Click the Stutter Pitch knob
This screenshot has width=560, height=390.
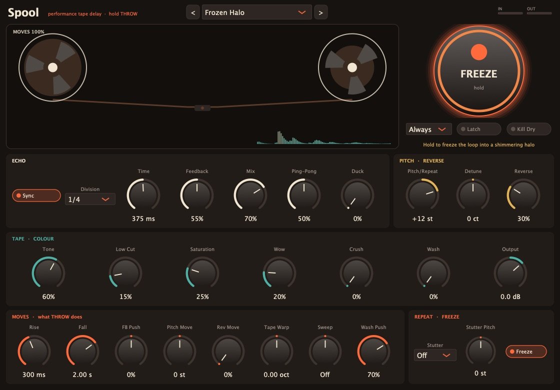480,350
